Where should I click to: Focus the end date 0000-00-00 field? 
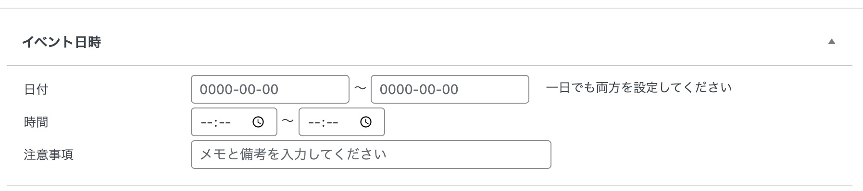point(450,89)
